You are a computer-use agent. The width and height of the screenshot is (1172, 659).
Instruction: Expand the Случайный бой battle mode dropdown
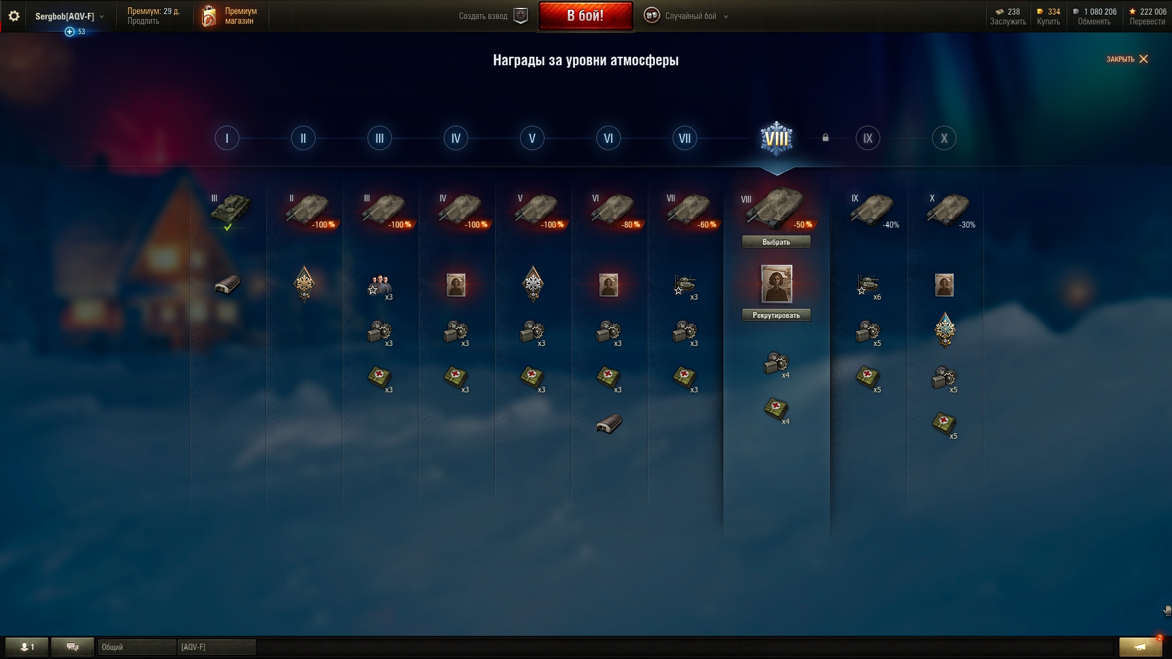coord(687,16)
